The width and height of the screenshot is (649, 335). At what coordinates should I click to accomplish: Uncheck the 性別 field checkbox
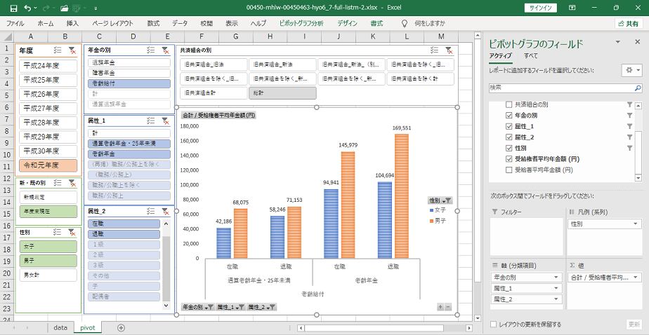click(x=509, y=148)
